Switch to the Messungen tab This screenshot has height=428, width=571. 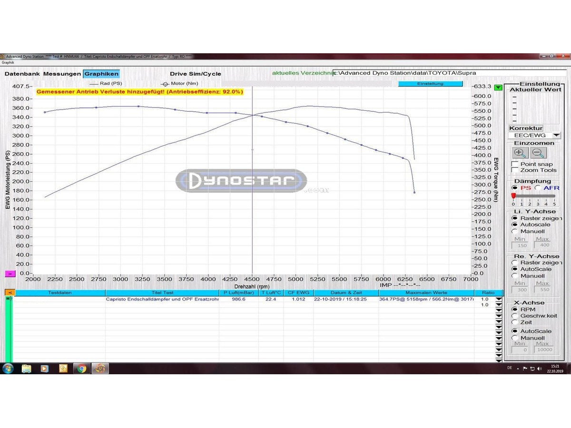click(x=62, y=74)
